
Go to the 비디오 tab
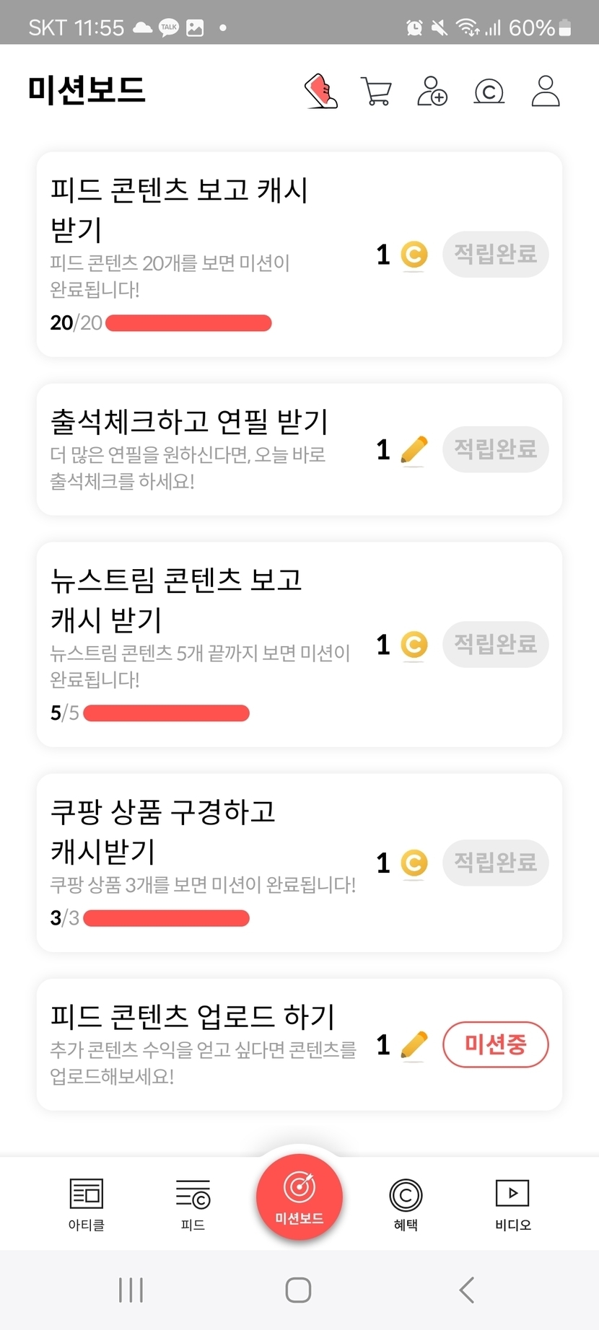click(x=512, y=1203)
